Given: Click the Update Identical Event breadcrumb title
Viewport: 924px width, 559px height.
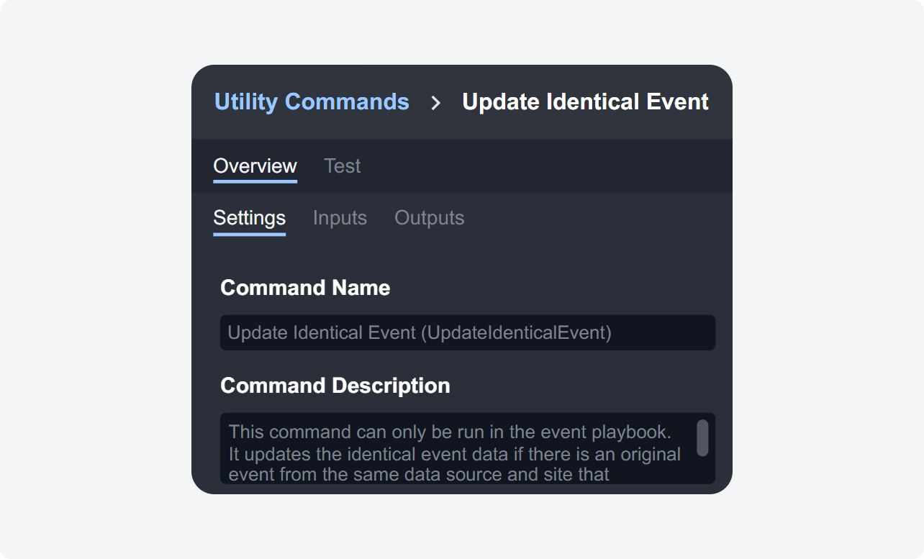Looking at the screenshot, I should click(x=585, y=102).
